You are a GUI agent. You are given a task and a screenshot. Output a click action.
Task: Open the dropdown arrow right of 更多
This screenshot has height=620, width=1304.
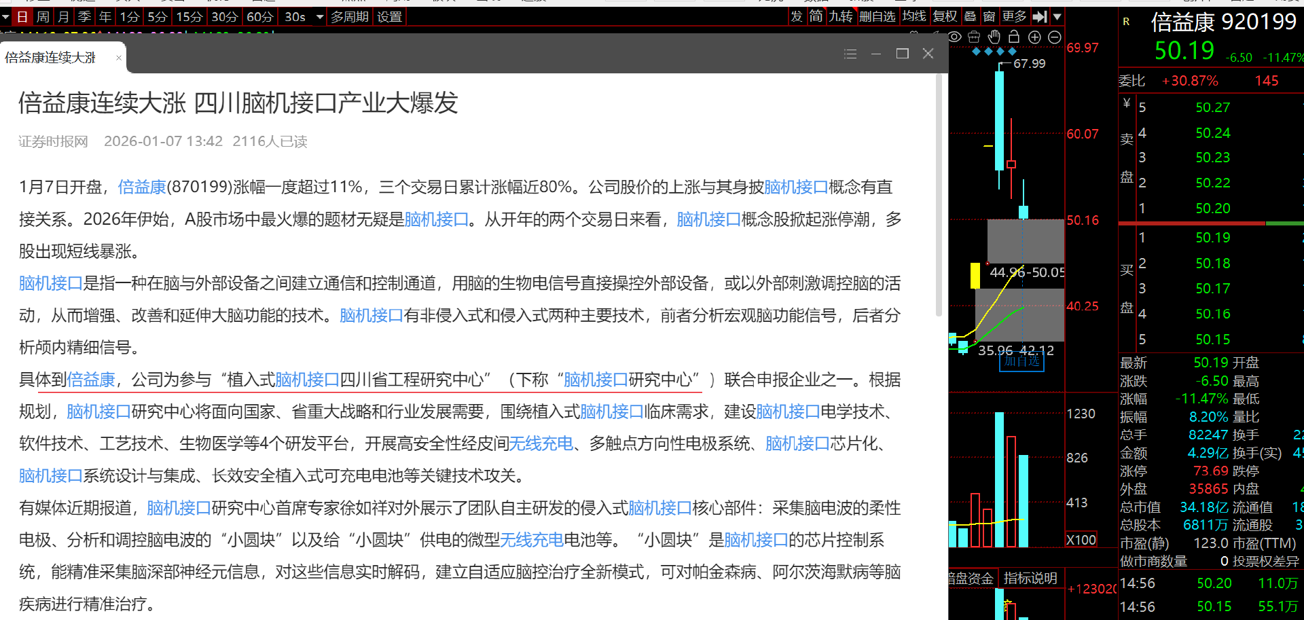pyautogui.click(x=1057, y=16)
